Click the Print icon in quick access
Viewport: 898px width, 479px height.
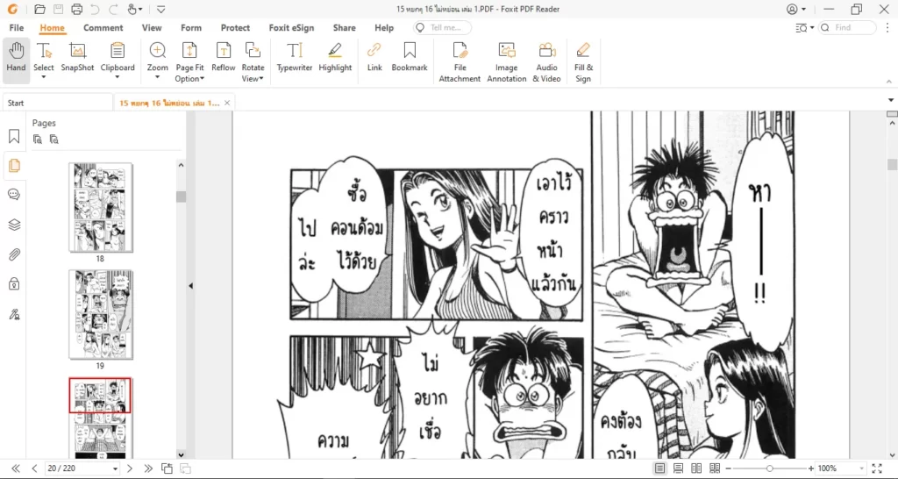pos(77,9)
